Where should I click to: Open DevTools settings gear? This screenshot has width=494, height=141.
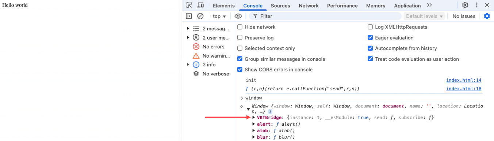coord(465,5)
